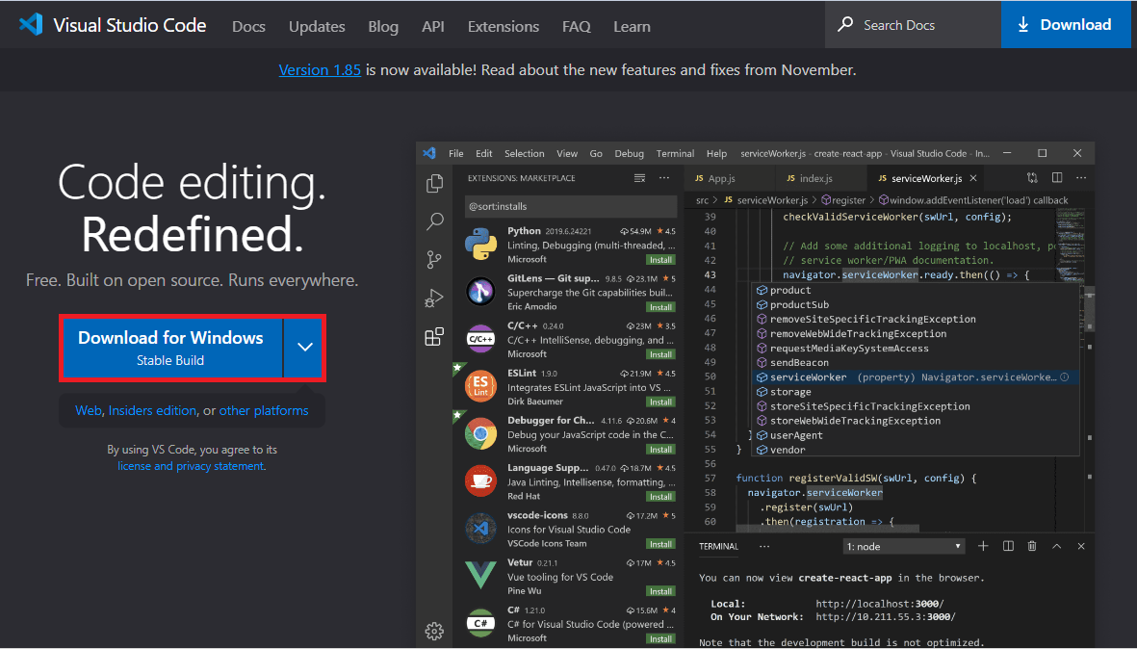The height and width of the screenshot is (649, 1137).
Task: Click the vscode-icons extension icon
Action: point(480,529)
